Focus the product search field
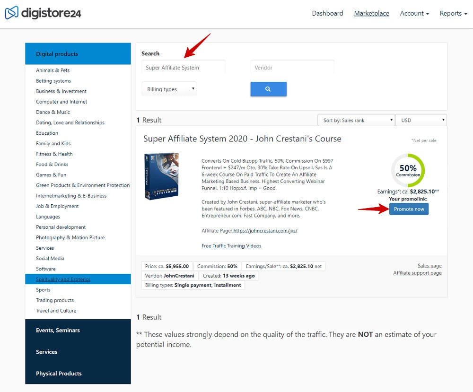473x392 pixels. pos(184,68)
